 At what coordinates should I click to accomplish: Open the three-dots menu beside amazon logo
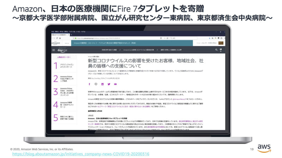67,43
